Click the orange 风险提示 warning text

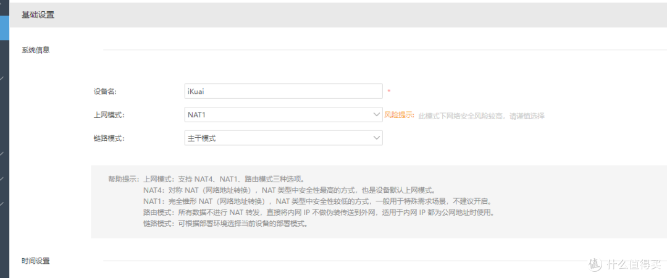(x=400, y=115)
